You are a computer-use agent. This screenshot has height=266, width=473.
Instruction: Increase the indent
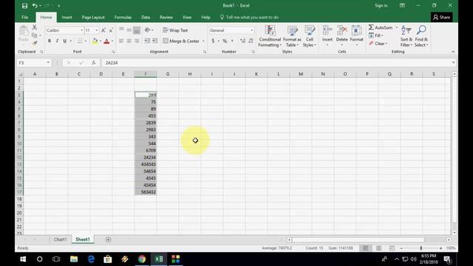point(154,41)
